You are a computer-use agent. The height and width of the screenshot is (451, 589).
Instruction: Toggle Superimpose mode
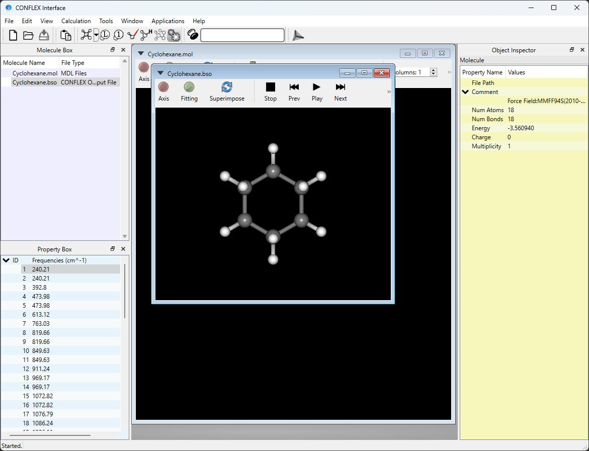(227, 92)
